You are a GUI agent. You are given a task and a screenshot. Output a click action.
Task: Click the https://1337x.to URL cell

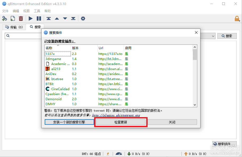pos(110,54)
